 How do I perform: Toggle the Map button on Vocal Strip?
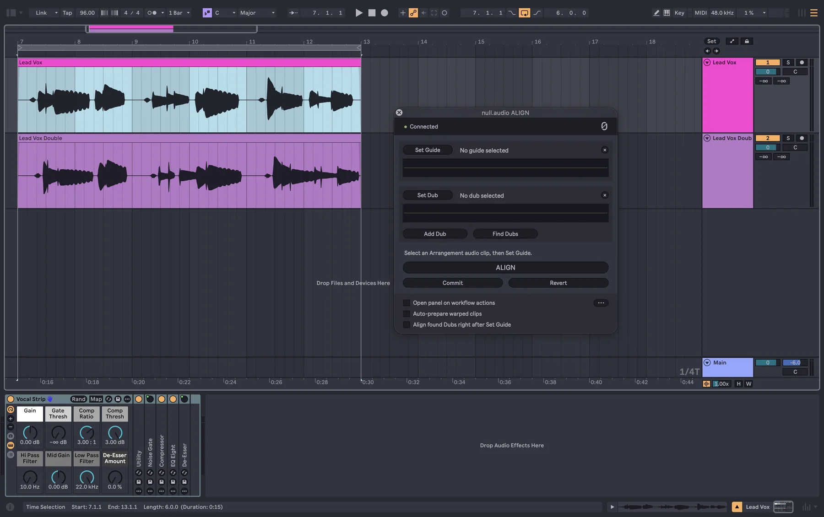coord(96,399)
